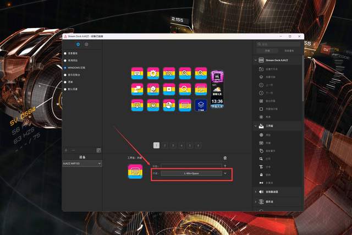Select the blue stacked-layers key
The image size is (352, 235).
coord(201,105)
